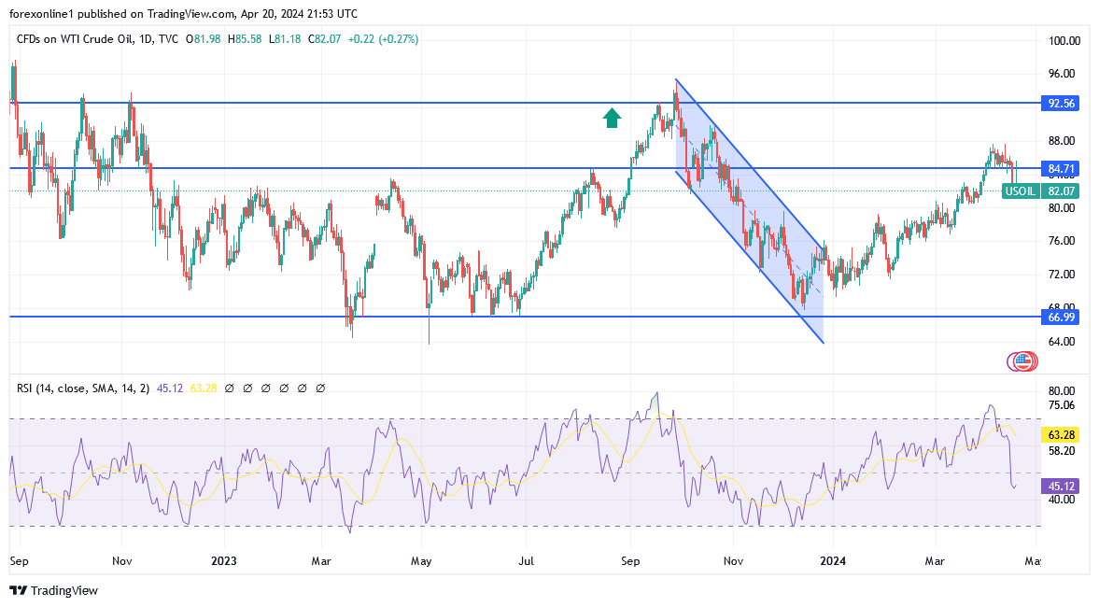Select the 84.71 blue price label
The height and width of the screenshot is (607, 1099).
pos(1061,169)
